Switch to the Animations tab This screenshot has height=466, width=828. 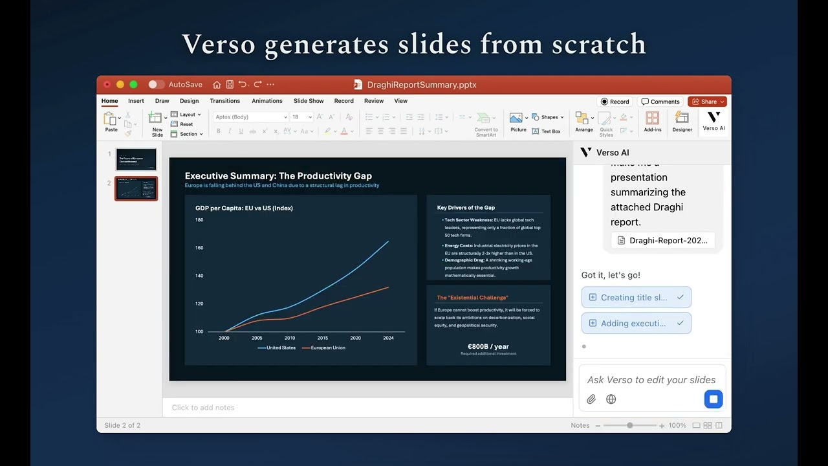pyautogui.click(x=267, y=101)
